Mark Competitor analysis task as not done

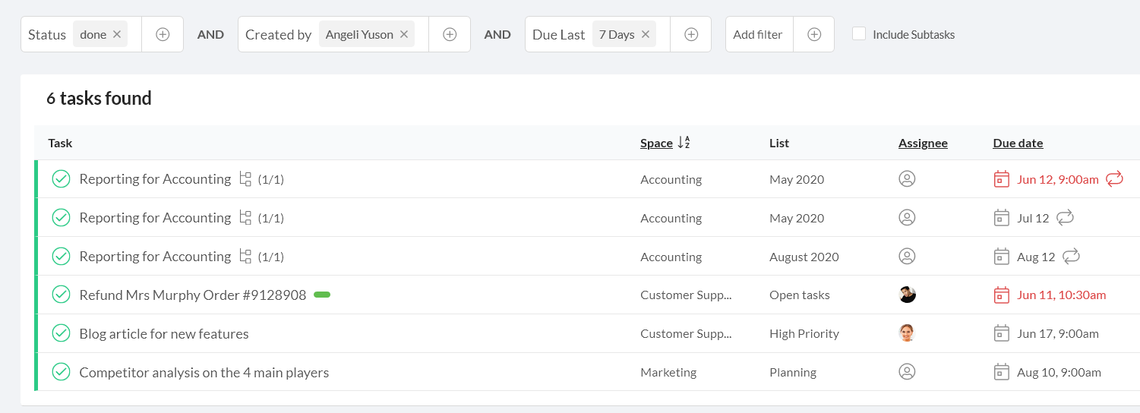[x=61, y=372]
